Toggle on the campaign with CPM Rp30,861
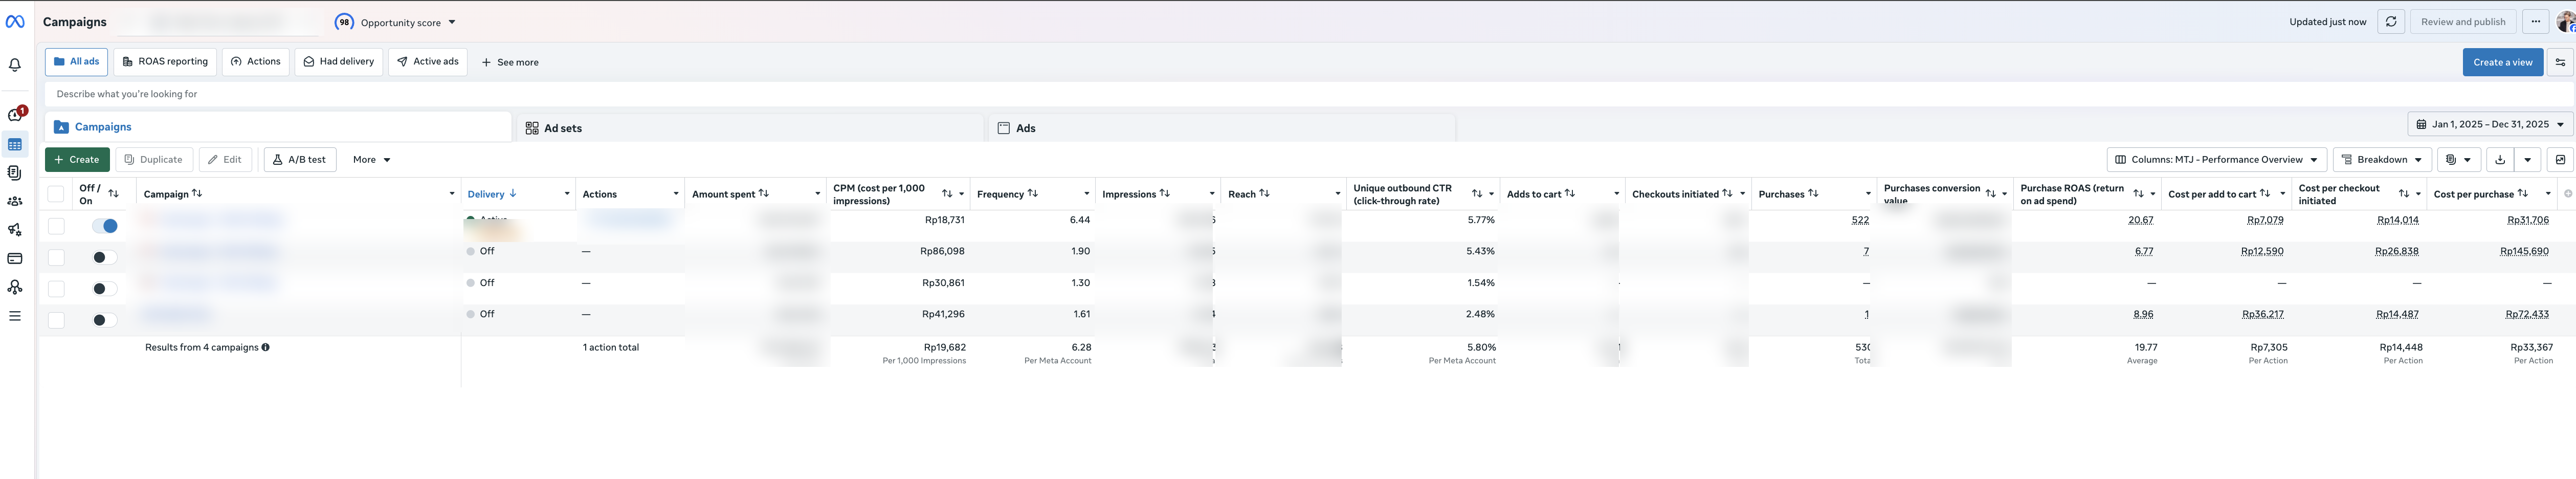The width and height of the screenshot is (2576, 479). 105,289
